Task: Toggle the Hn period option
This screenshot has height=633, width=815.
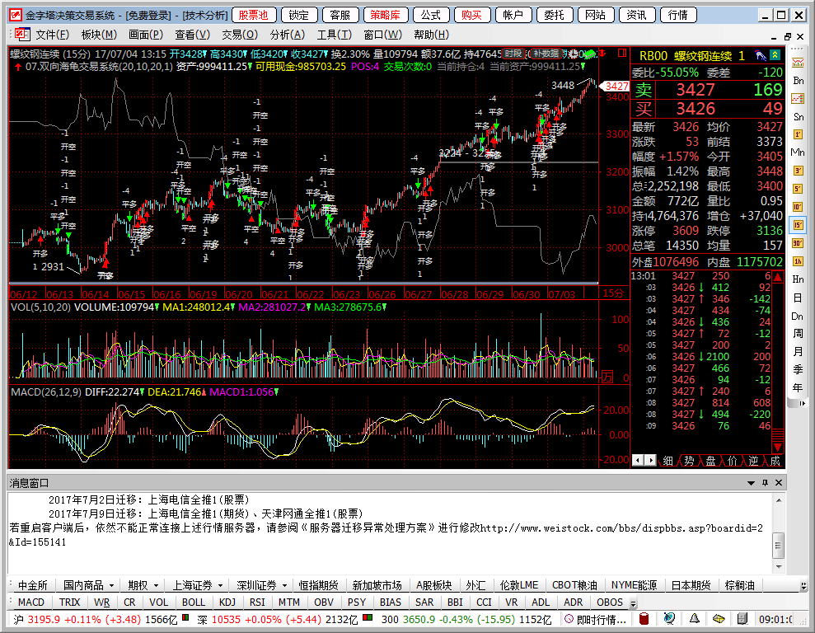Action: coord(798,279)
